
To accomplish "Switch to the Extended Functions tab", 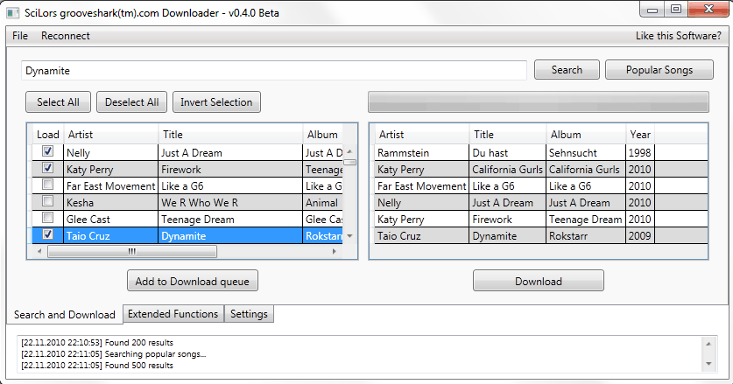I will [x=173, y=314].
